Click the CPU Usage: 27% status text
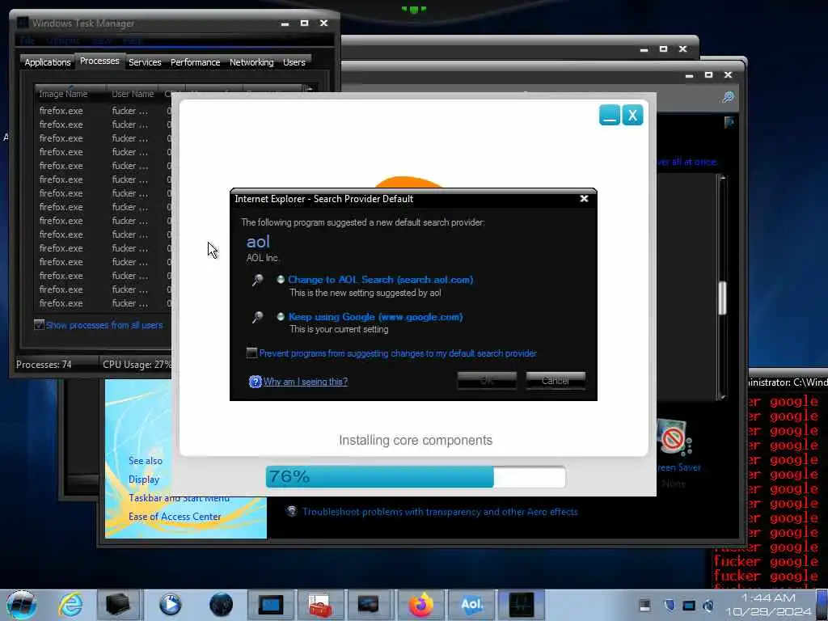Screen dimensions: 828x621 pos(137,365)
